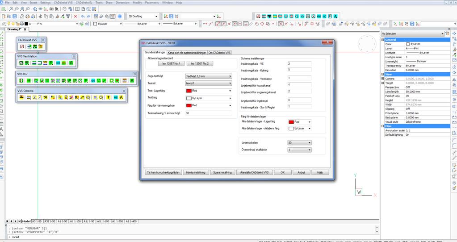The height and width of the screenshot is (242, 457).
Task: Click the Save icon in the top toolbar
Action: point(15,17)
